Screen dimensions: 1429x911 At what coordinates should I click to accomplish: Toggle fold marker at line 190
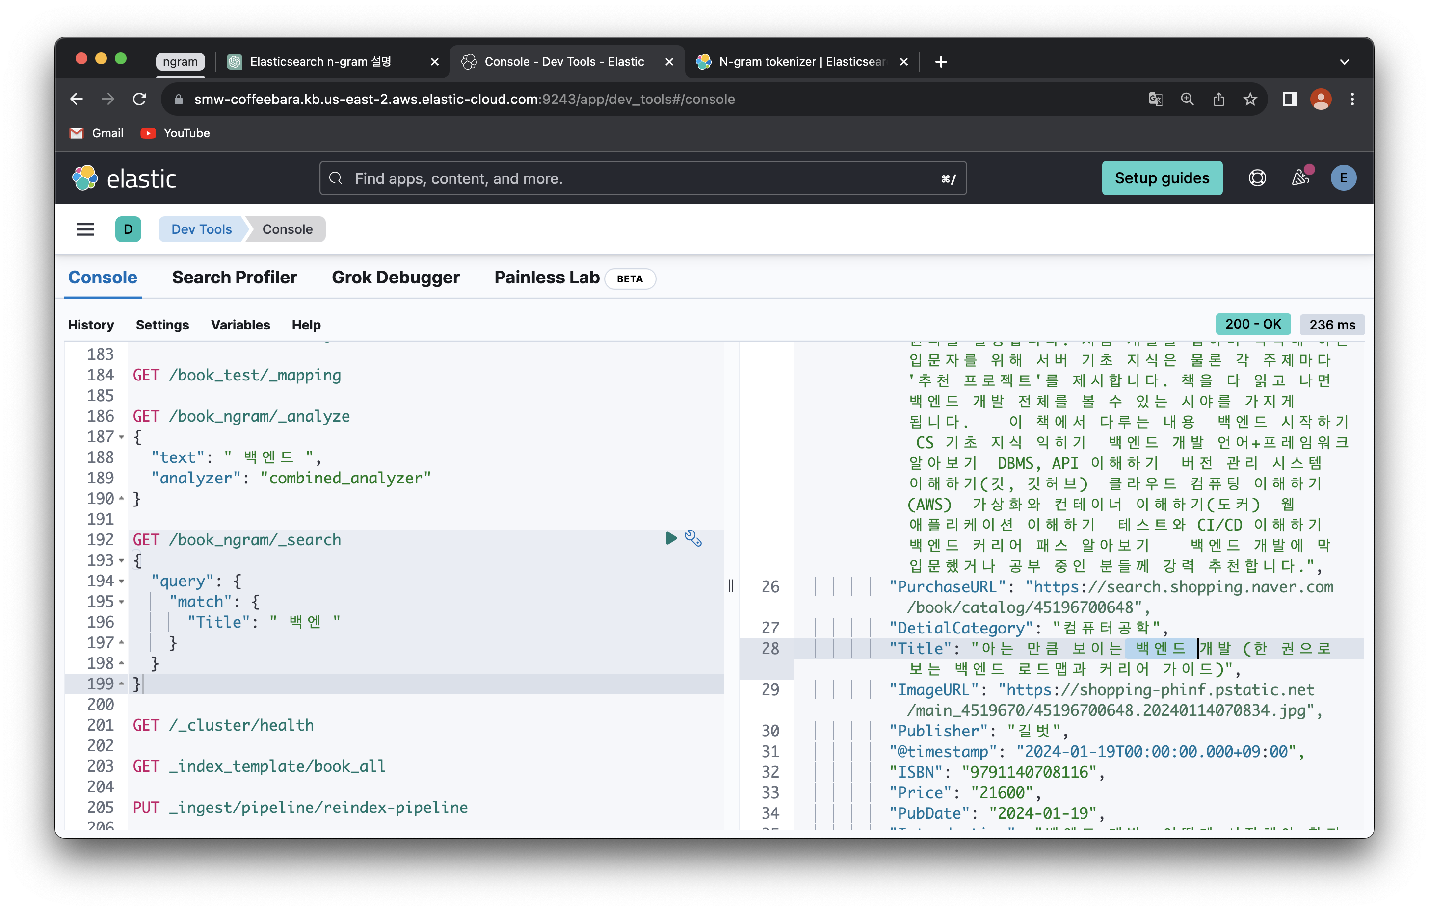[122, 499]
